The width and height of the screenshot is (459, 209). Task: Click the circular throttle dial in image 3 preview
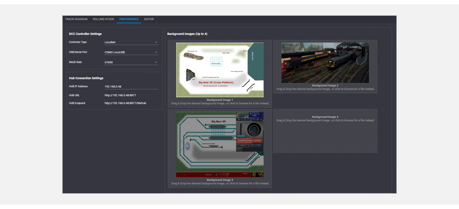click(x=254, y=130)
